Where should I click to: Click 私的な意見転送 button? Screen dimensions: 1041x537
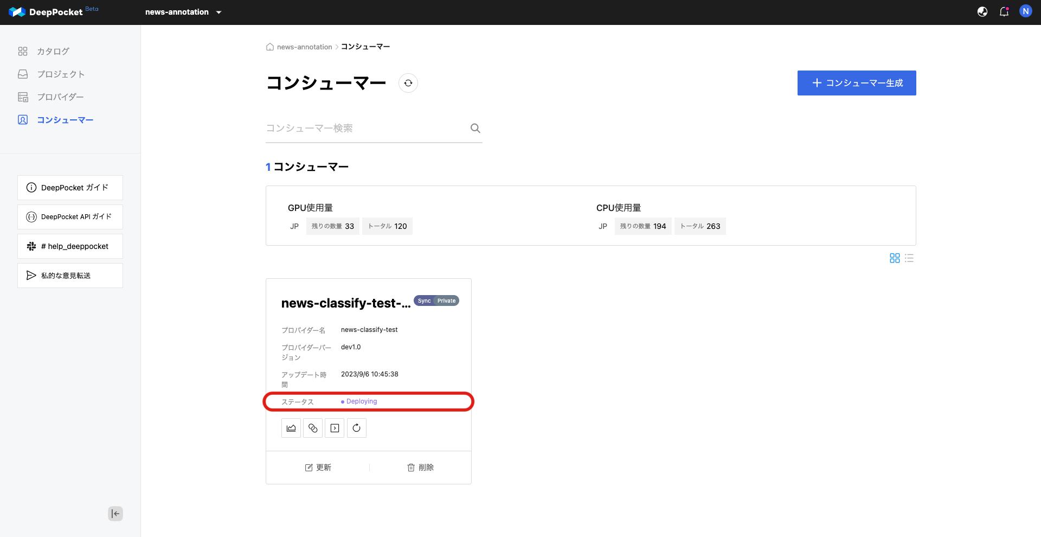(x=70, y=276)
